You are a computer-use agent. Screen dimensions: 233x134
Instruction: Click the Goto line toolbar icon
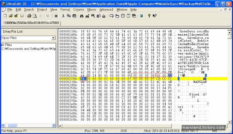104,16
